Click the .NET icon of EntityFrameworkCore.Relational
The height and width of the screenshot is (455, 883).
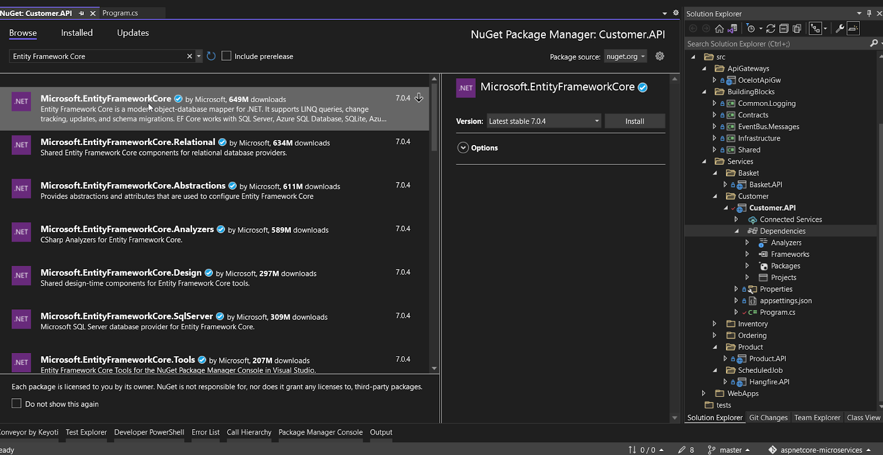(22, 145)
